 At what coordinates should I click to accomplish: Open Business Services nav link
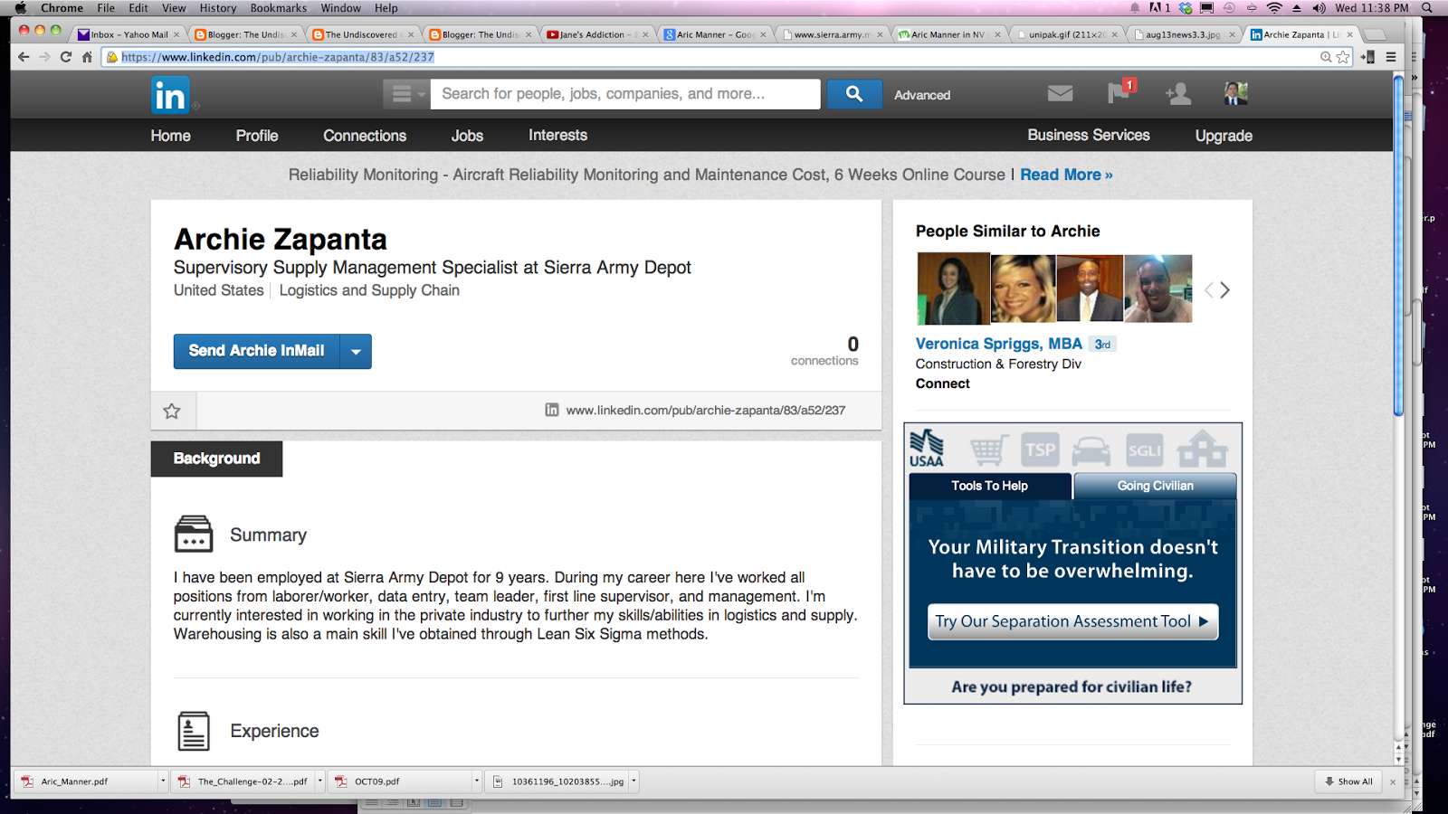point(1089,135)
